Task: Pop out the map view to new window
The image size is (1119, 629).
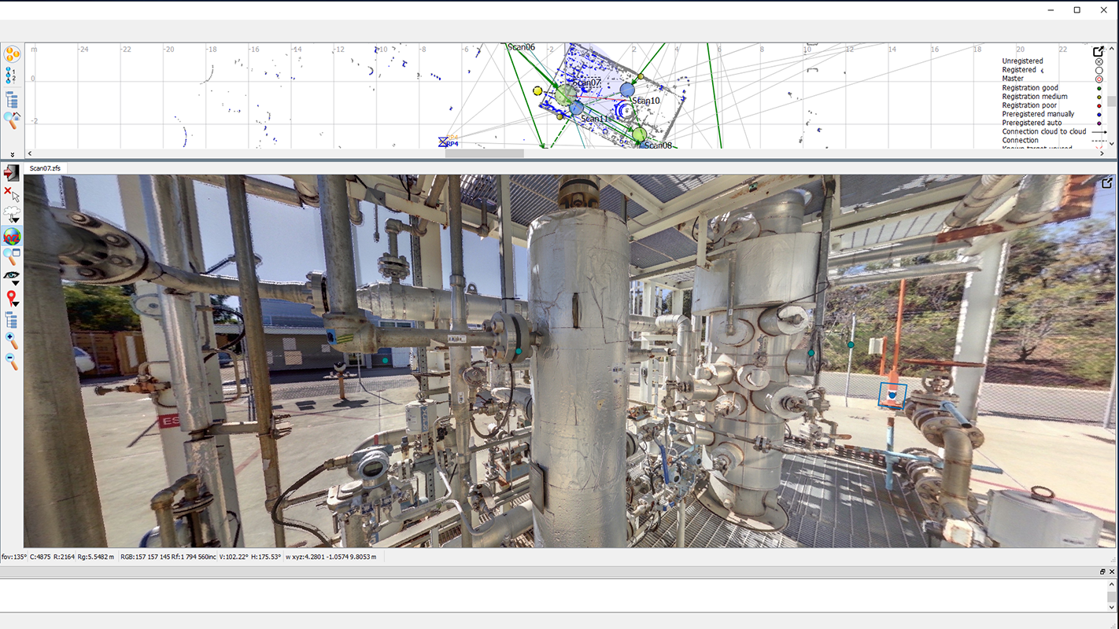Action: [x=1099, y=52]
